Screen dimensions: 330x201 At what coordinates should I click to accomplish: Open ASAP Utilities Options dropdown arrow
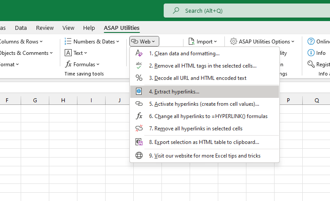[x=293, y=42]
